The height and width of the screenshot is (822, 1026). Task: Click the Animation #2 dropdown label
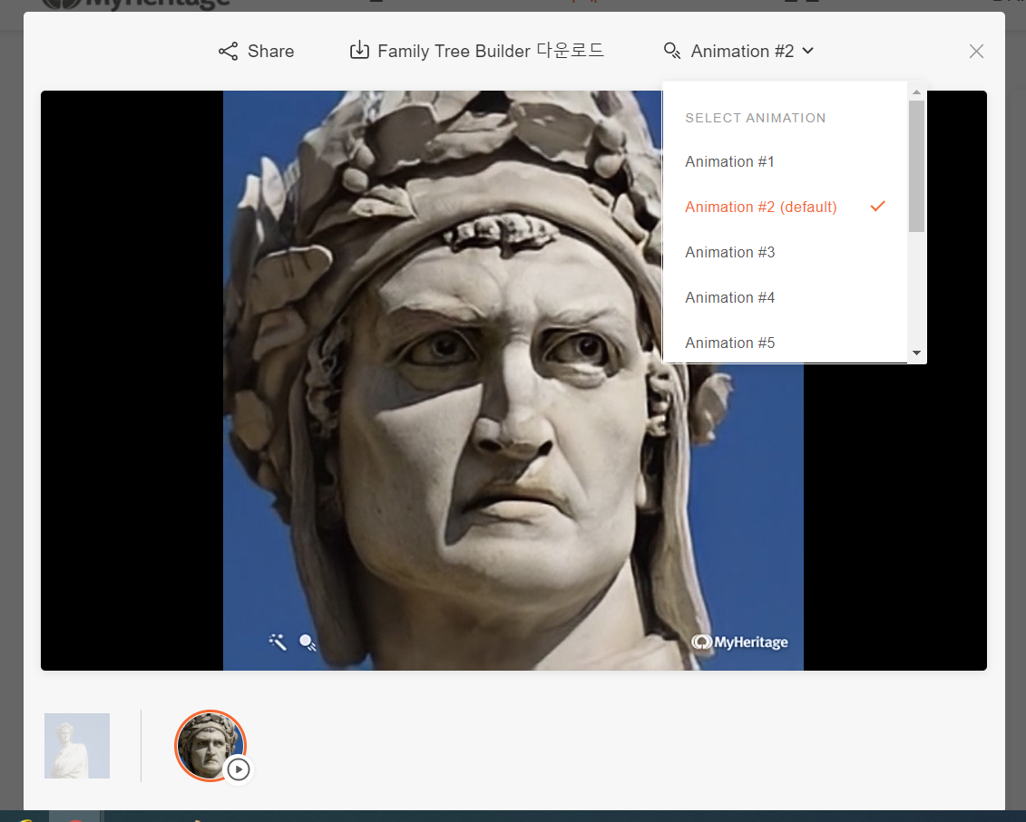[x=742, y=51]
